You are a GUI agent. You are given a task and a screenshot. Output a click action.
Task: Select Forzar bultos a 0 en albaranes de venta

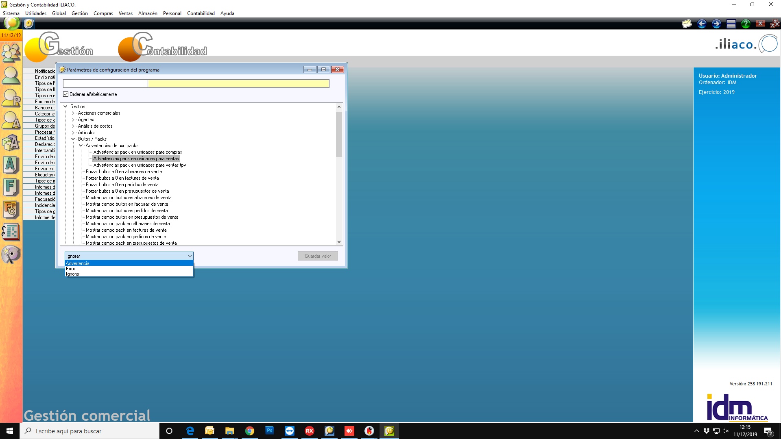[124, 172]
